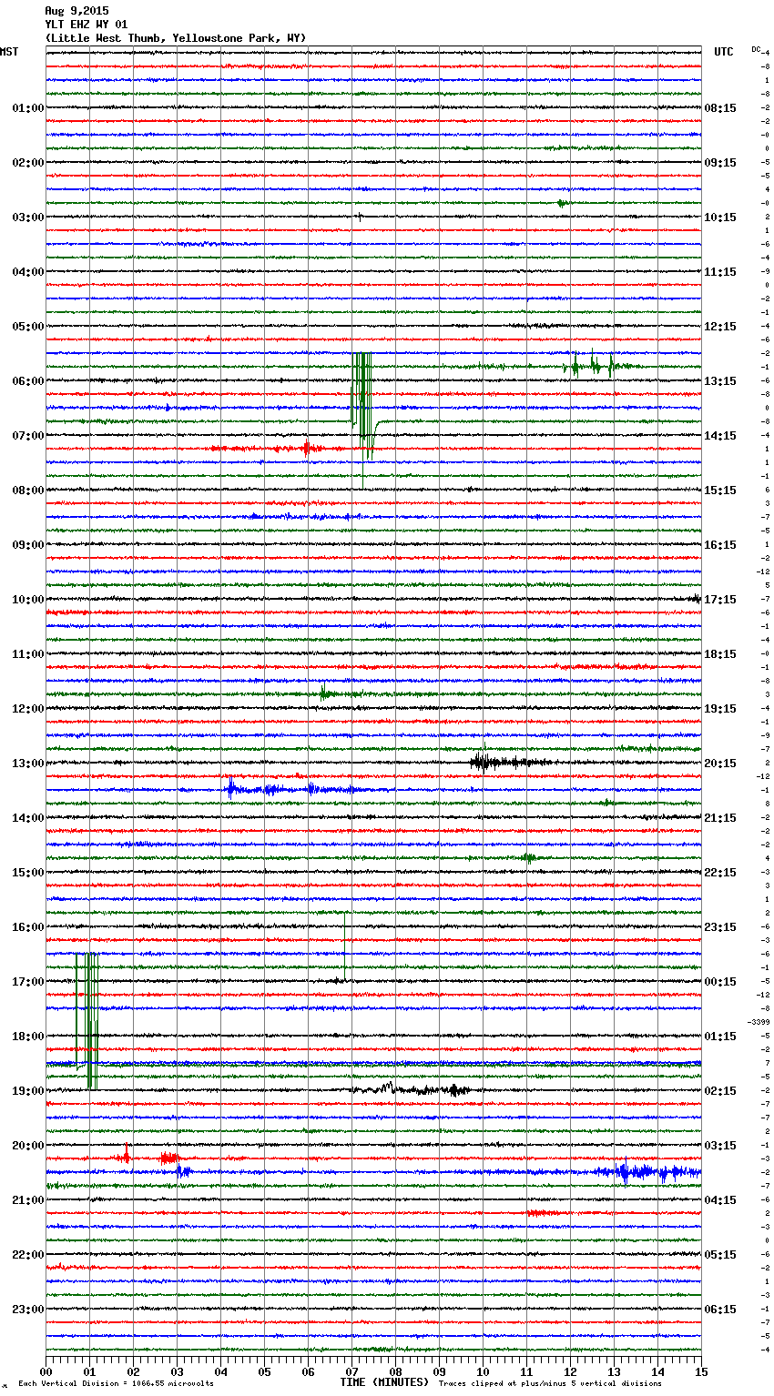Click the black wavy event on the 19:00 trace
774x1396 pixels.
click(x=412, y=1088)
